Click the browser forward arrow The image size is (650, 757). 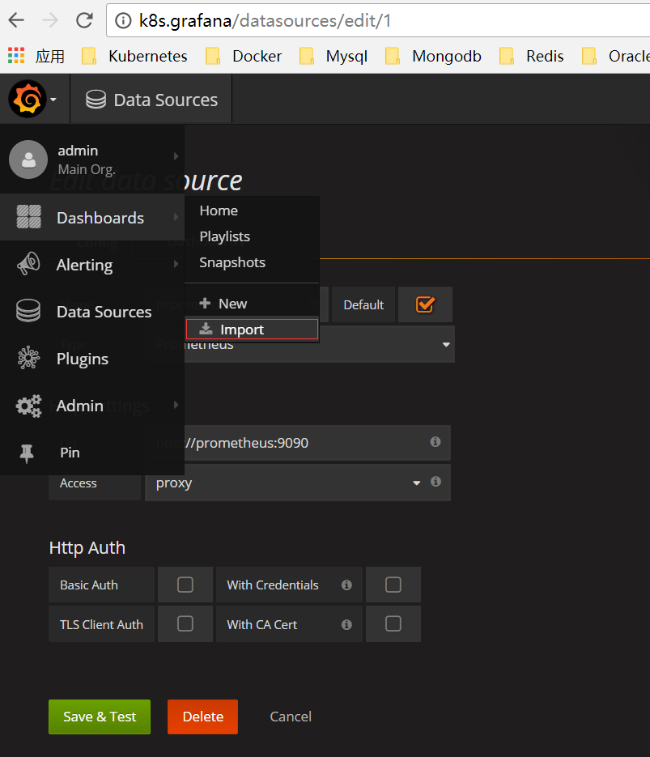tap(50, 20)
